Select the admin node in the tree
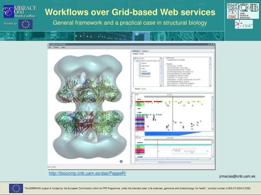The height and width of the screenshot is (195, 261). coord(144,63)
